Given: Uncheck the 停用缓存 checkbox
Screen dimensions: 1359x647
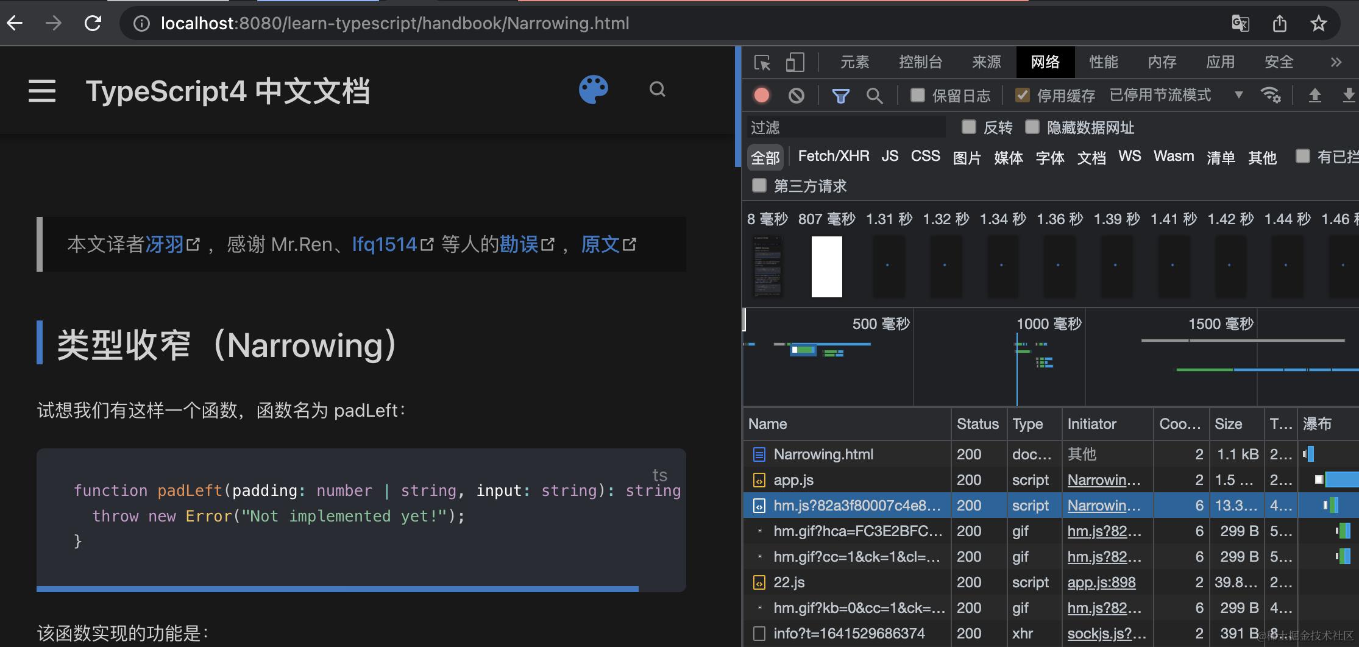Looking at the screenshot, I should [x=1022, y=95].
